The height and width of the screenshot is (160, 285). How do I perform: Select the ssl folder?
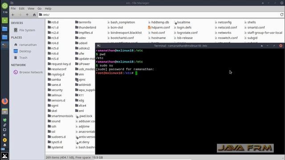(52, 132)
